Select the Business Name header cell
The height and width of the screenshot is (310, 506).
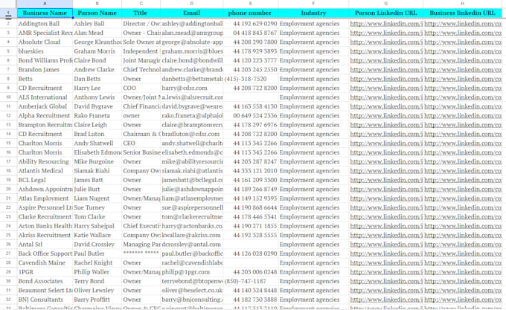45,13
